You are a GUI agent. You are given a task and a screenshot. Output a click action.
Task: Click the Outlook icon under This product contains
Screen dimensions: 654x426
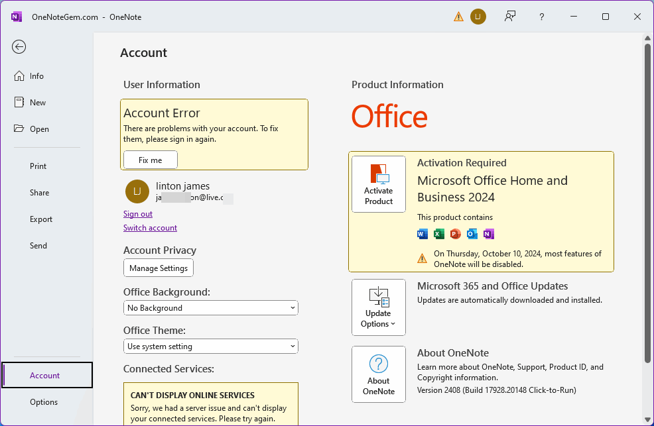point(472,234)
